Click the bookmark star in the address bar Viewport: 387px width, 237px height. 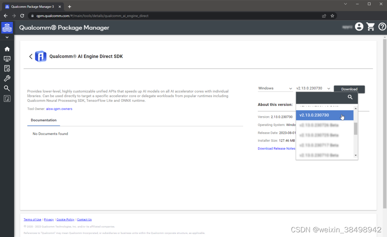point(333,16)
